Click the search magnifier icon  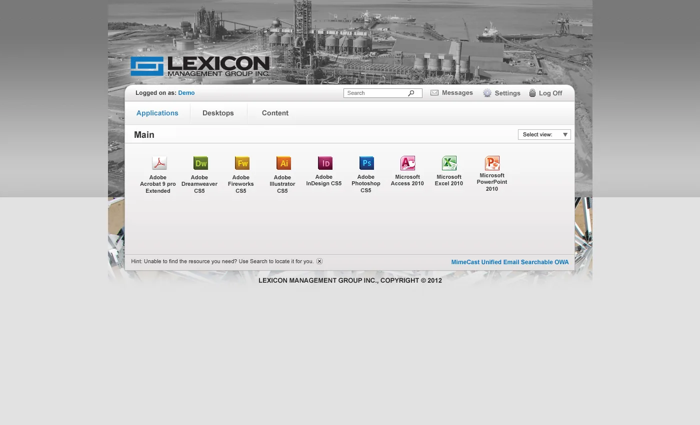(x=411, y=93)
